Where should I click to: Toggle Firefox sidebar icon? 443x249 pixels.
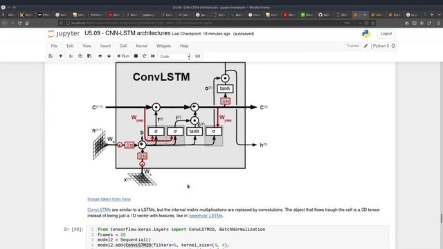[x=414, y=23]
